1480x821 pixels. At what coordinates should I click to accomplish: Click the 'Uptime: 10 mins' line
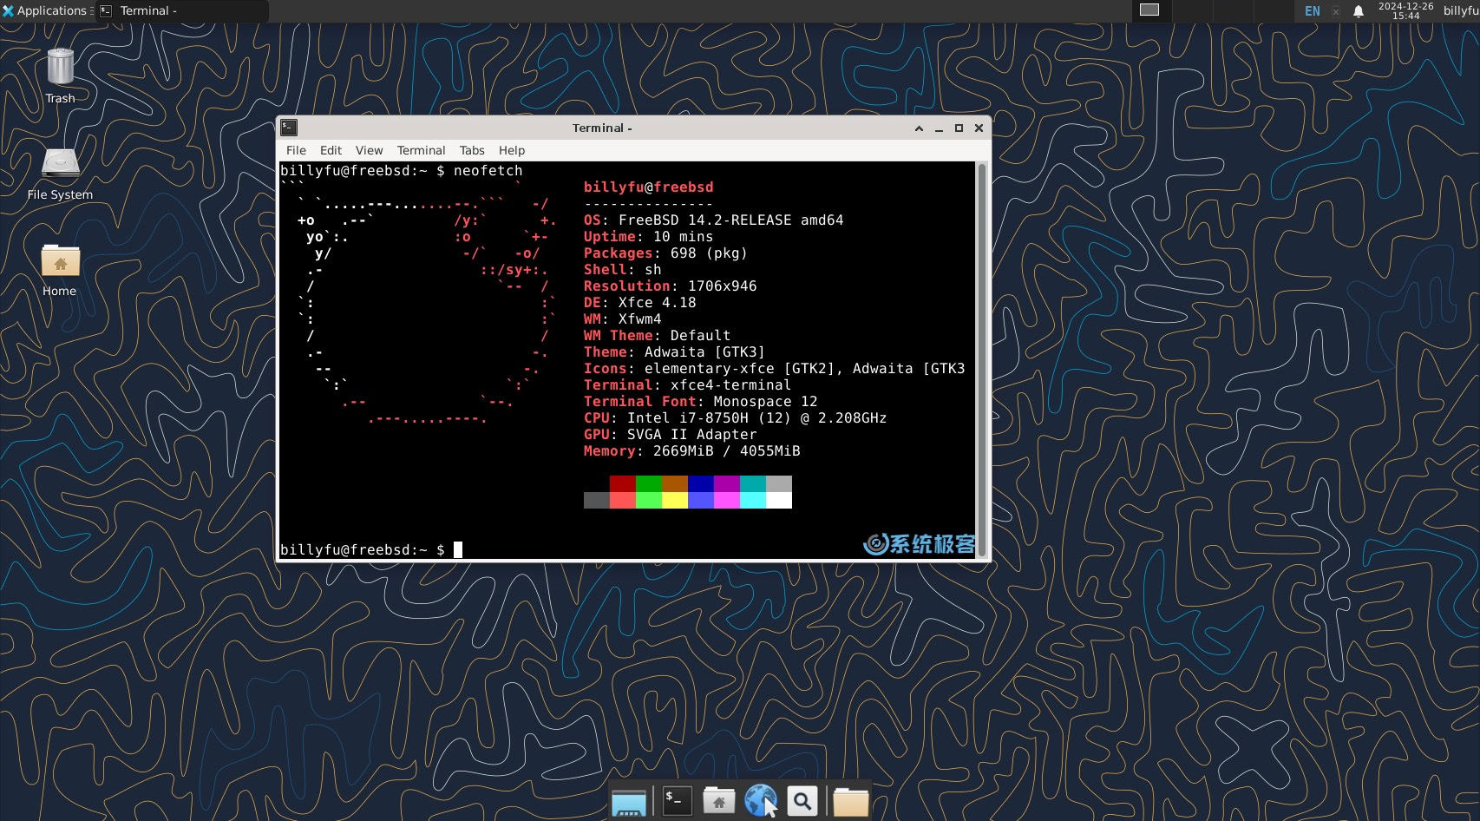[648, 237]
